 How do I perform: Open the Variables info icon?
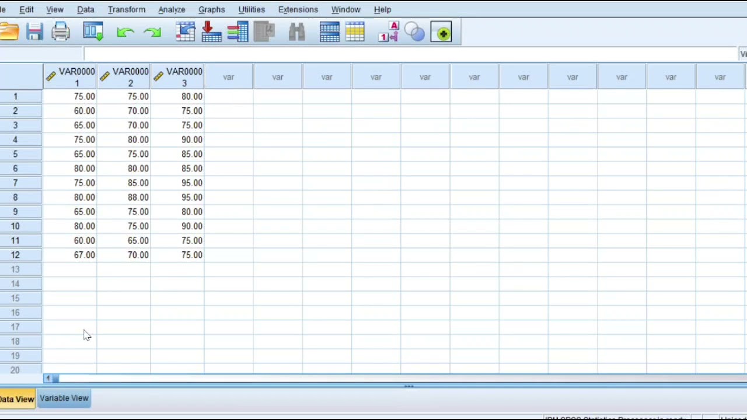pyautogui.click(x=238, y=32)
